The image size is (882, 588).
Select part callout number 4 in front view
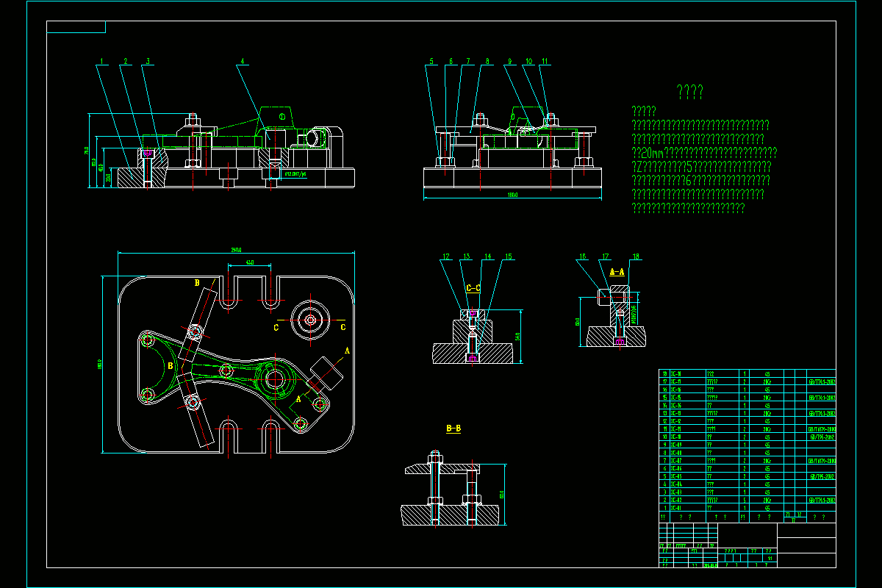[243, 61]
